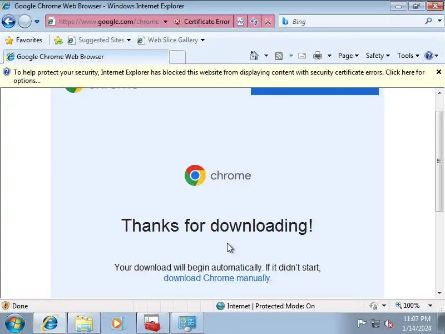Screen dimensions: 445x334
Task: Click the status bar shield warning icon
Action: coord(6,306)
